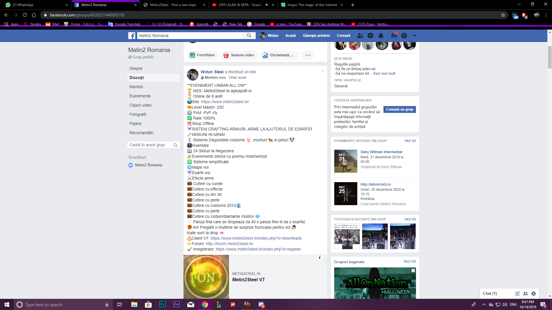Image resolution: width=552 pixels, height=310 pixels.
Task: Open the Google Translate bookmark
Action: pyautogui.click(x=125, y=24)
